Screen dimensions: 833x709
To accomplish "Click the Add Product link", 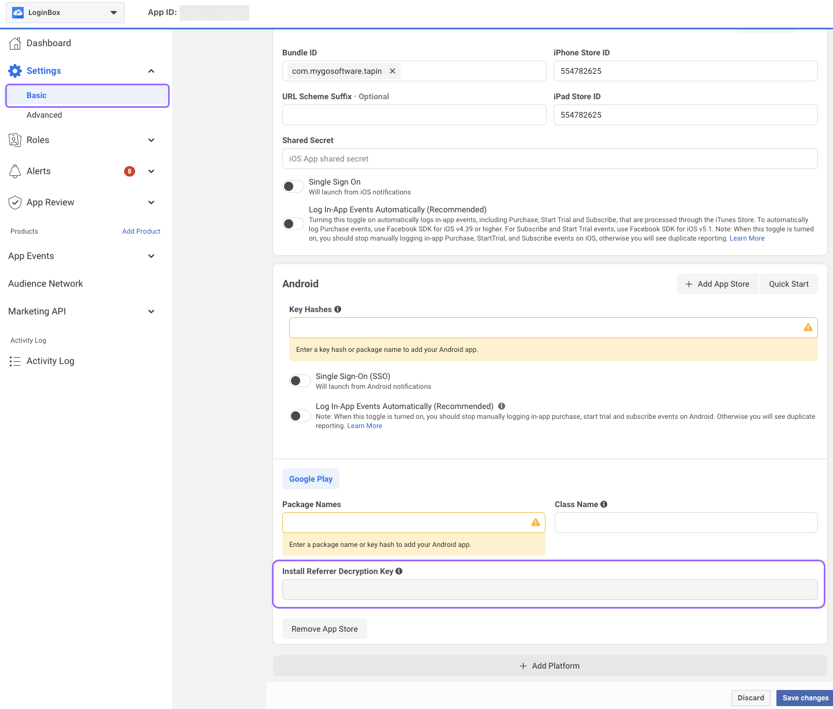I will (x=141, y=231).
